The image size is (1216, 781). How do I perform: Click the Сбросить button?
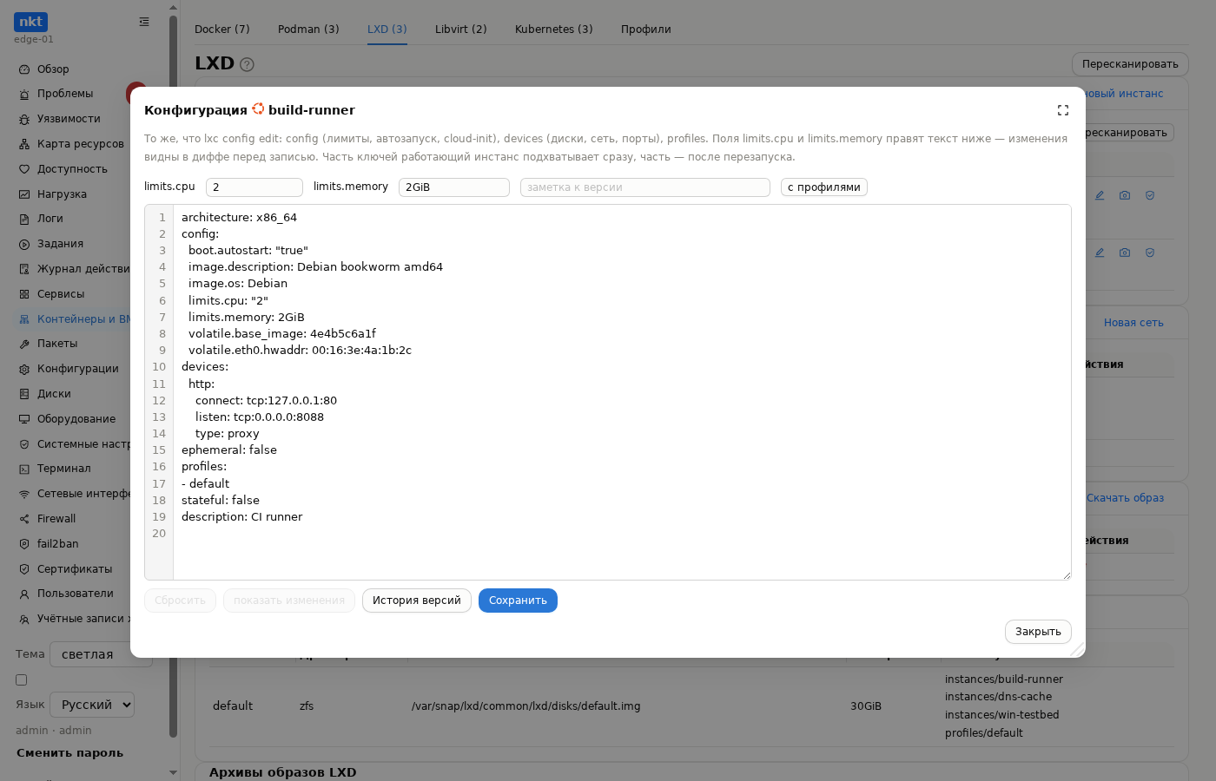tap(180, 601)
